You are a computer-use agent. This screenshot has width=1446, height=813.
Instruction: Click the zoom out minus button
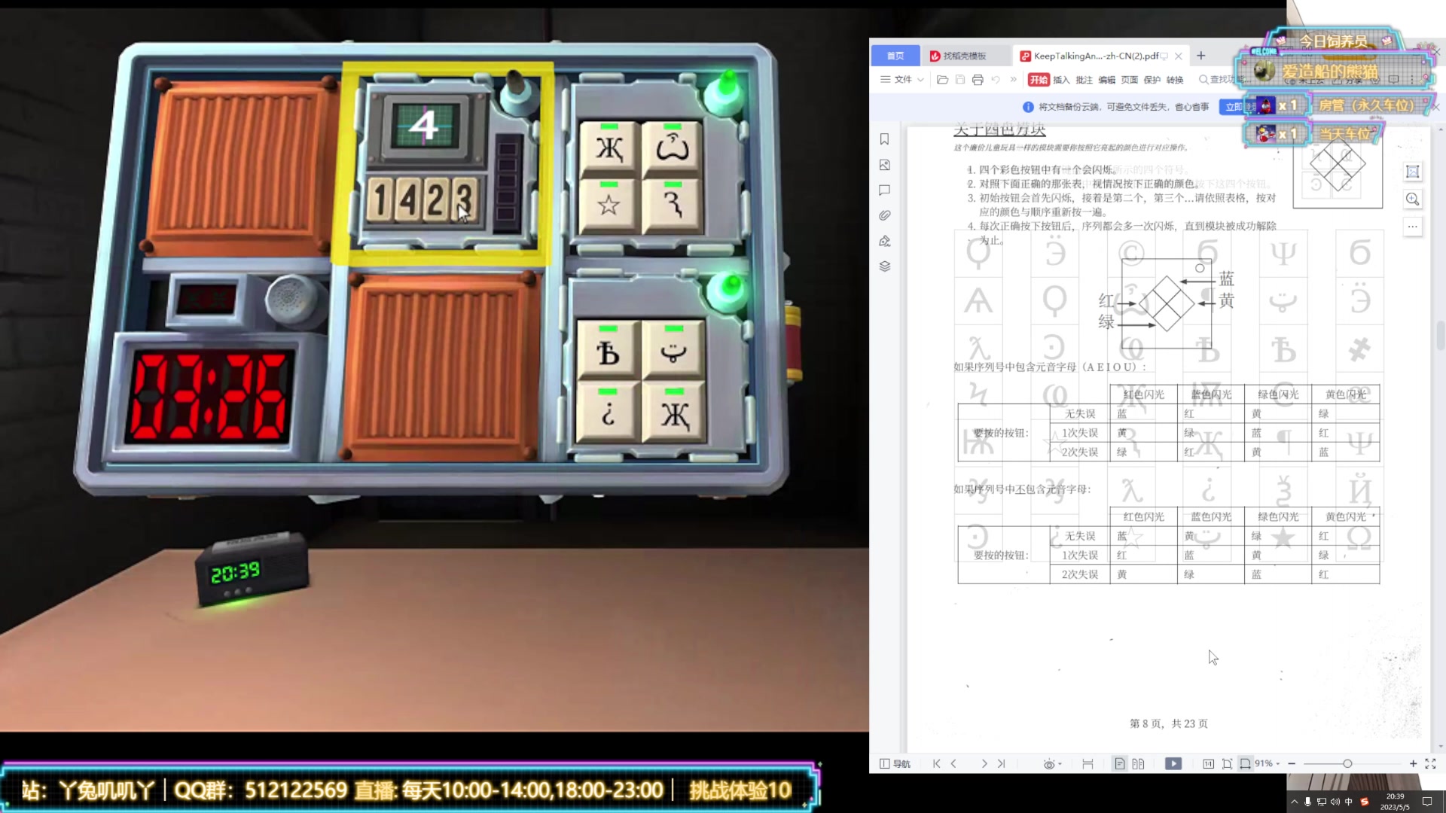[1292, 763]
